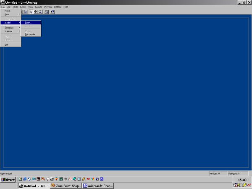
Task: Choose the magnifier Zoom tool
Action: click(40, 12)
